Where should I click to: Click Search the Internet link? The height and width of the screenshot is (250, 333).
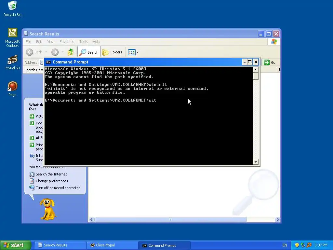point(51,174)
